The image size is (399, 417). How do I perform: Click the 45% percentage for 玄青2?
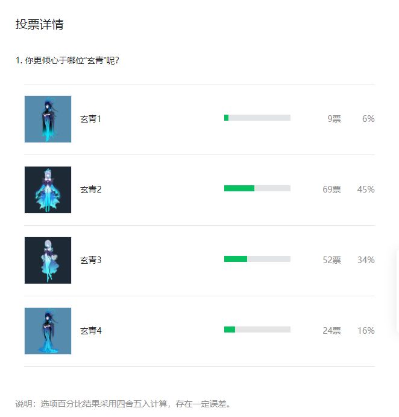click(366, 189)
